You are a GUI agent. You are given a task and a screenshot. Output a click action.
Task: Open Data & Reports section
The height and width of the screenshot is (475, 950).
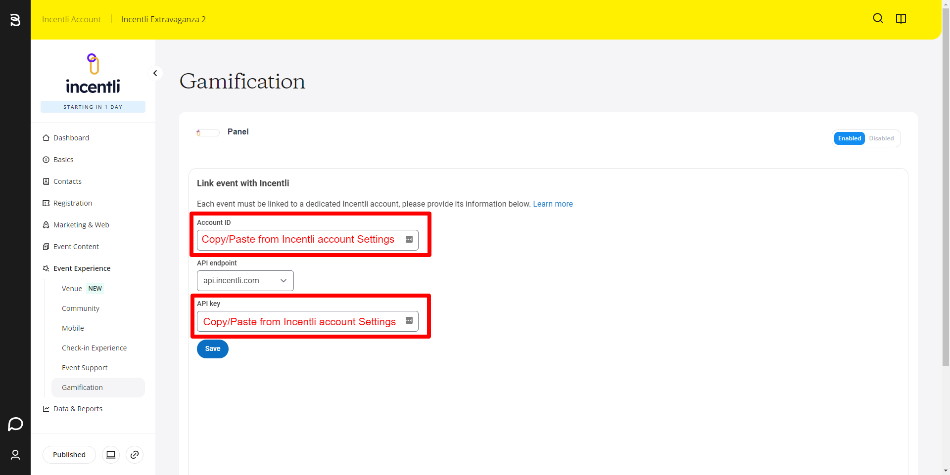(78, 409)
